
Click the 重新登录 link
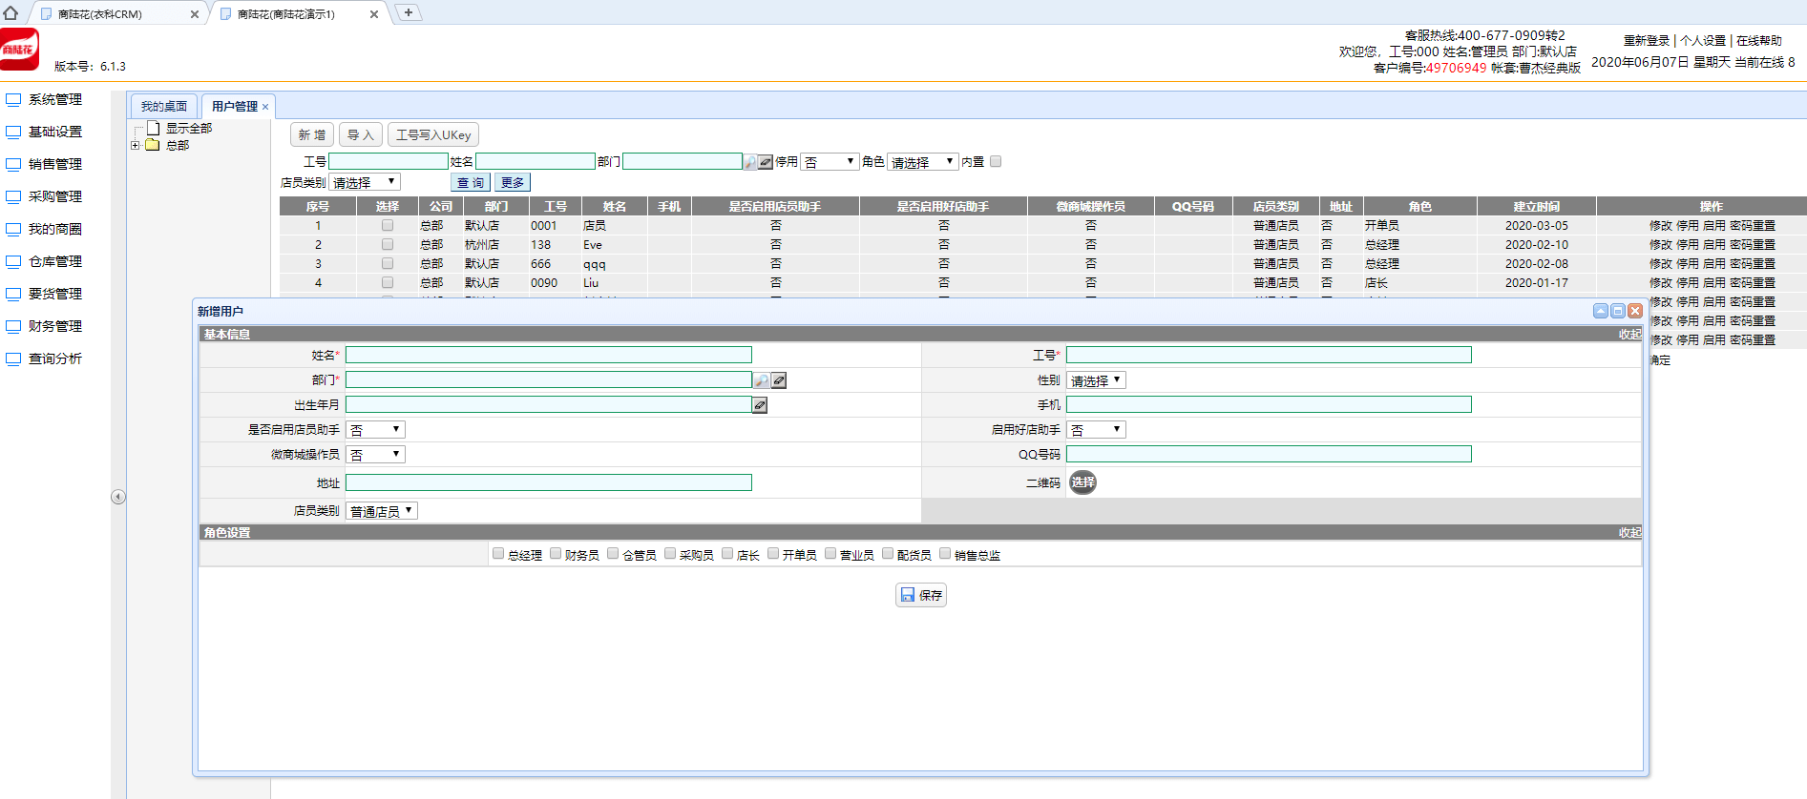click(x=1647, y=40)
